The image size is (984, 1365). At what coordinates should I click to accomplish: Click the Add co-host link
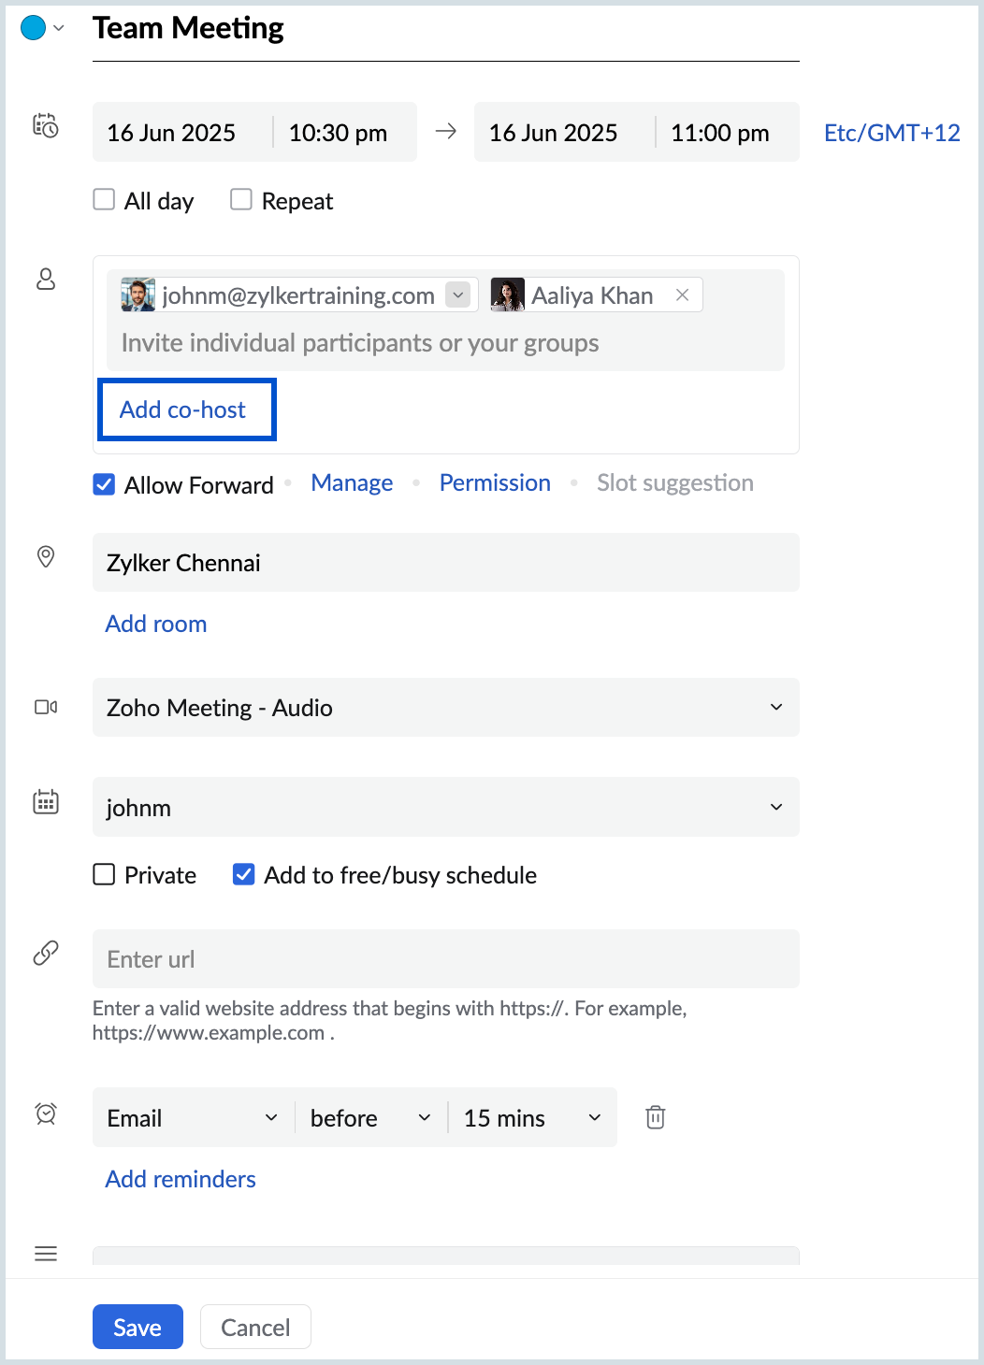point(183,409)
